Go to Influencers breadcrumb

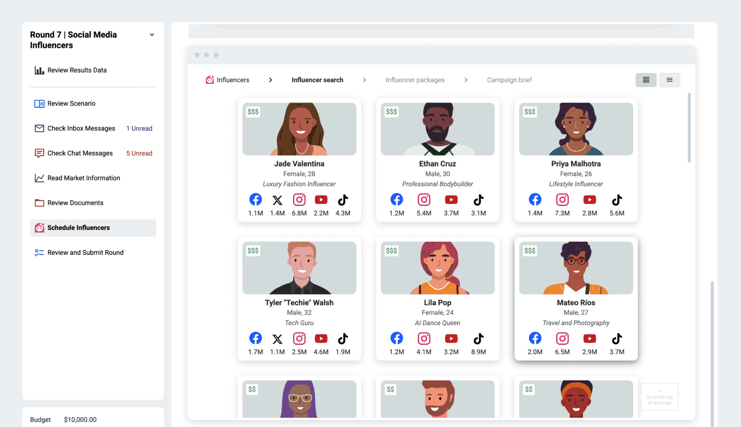227,80
